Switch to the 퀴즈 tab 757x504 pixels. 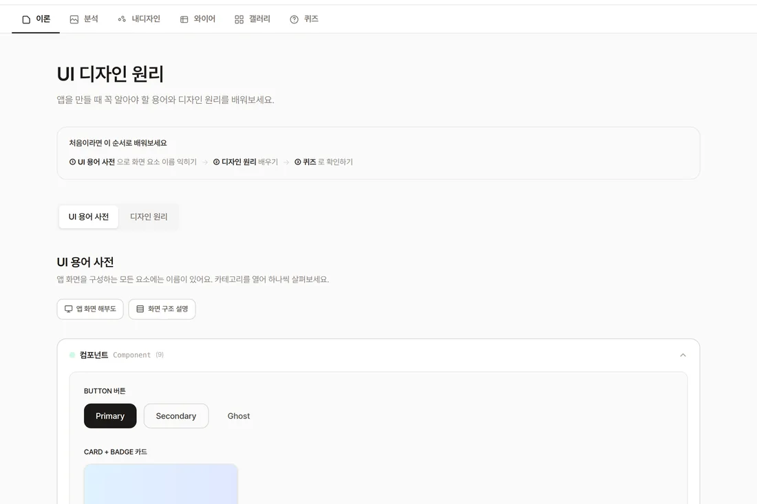tap(304, 19)
